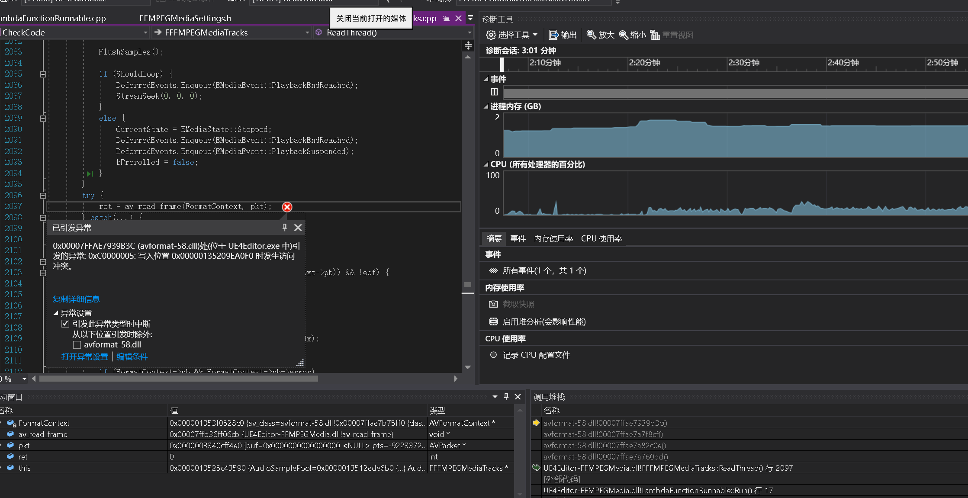Click the 启用堆分析 heap profiling icon
This screenshot has height=498, width=968.
click(493, 321)
